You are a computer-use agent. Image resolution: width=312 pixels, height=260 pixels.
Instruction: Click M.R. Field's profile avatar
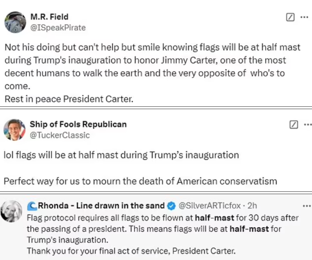pyautogui.click(x=15, y=22)
